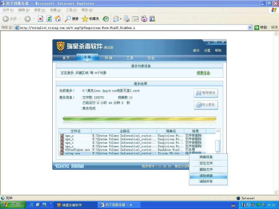This screenshot has width=279, height=209.
Task: Go to the IE Home page icon
Action: pyautogui.click(x=58, y=19)
